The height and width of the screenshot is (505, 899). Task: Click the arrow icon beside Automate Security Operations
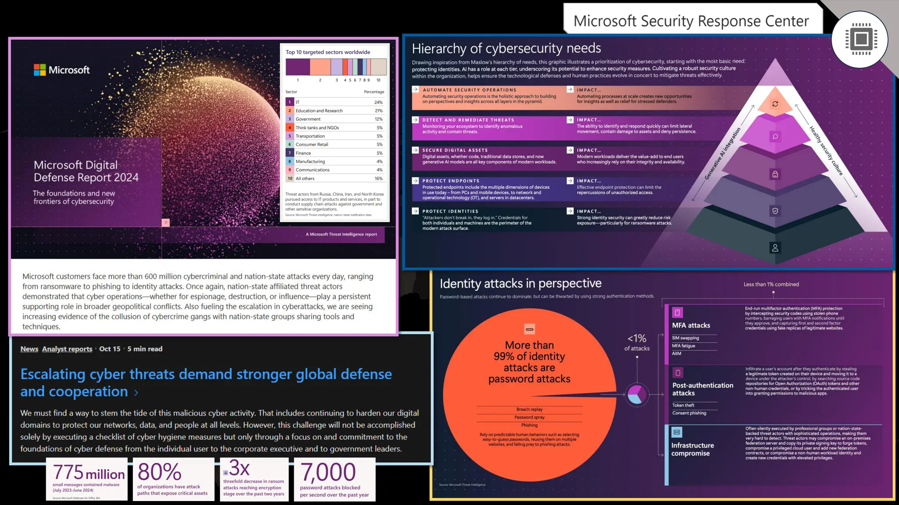click(x=415, y=89)
